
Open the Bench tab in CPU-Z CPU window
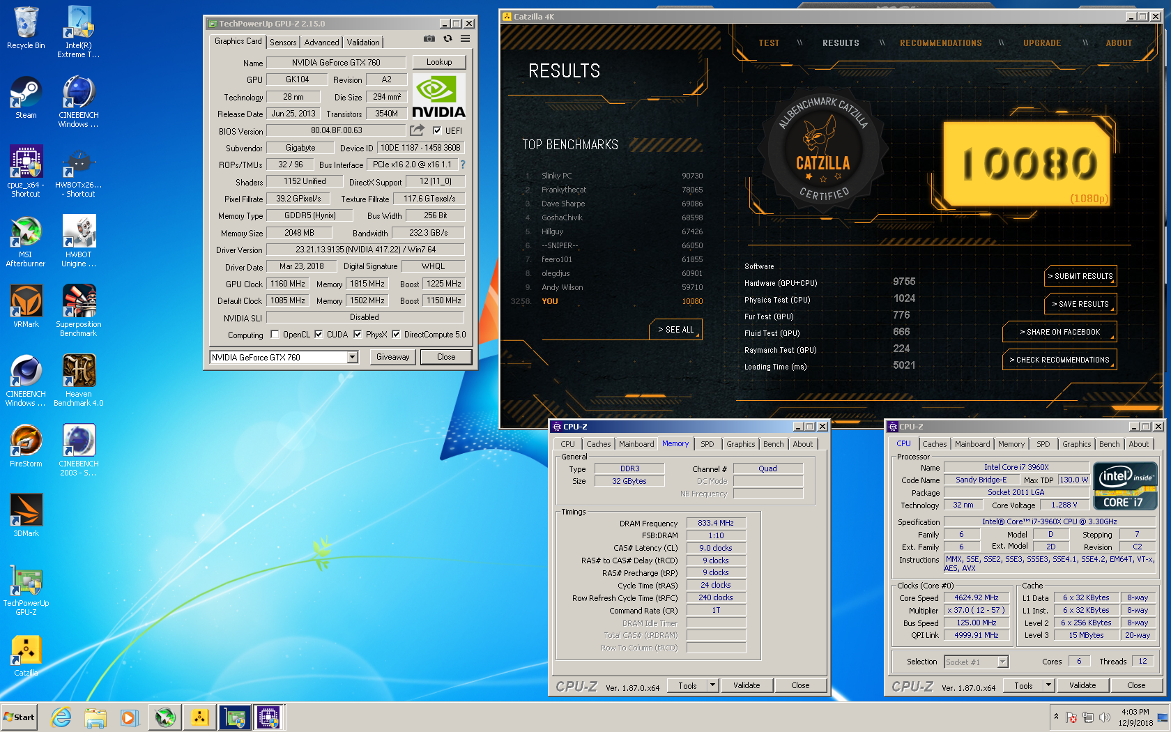point(1109,444)
